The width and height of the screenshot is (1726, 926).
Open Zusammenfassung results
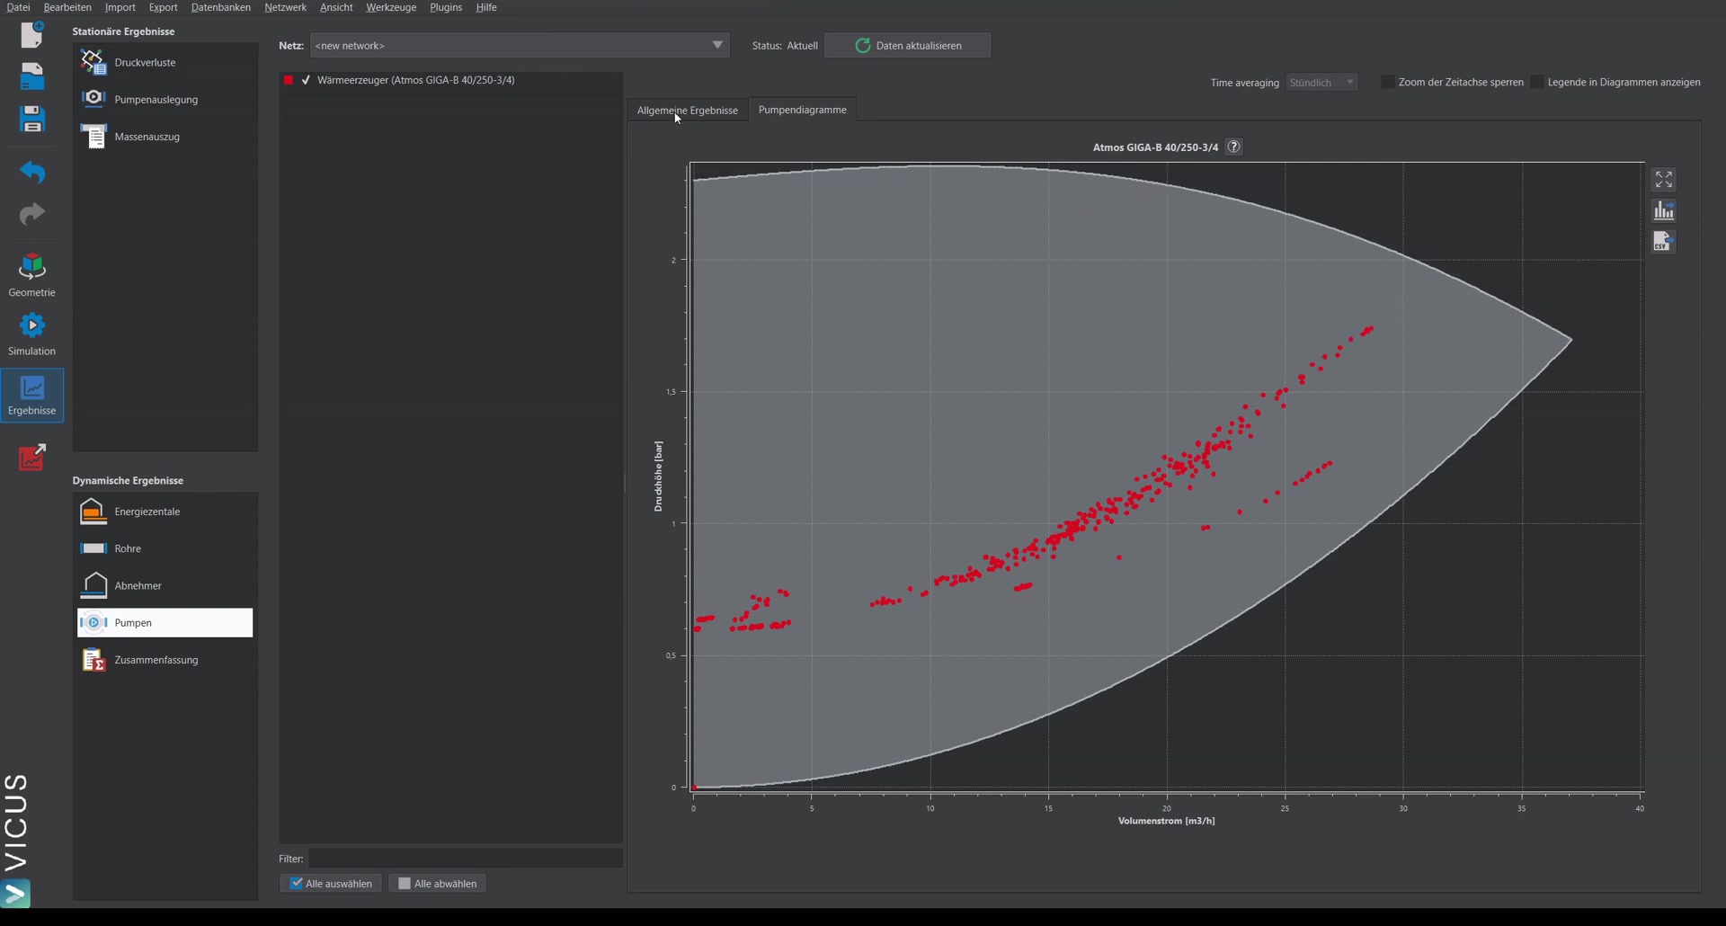[165, 660]
